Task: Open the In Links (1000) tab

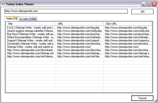Action: click(x=28, y=19)
